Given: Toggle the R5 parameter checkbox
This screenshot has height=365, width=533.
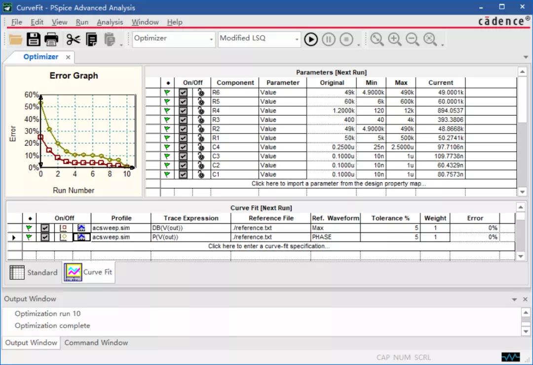Looking at the screenshot, I should coord(183,101).
